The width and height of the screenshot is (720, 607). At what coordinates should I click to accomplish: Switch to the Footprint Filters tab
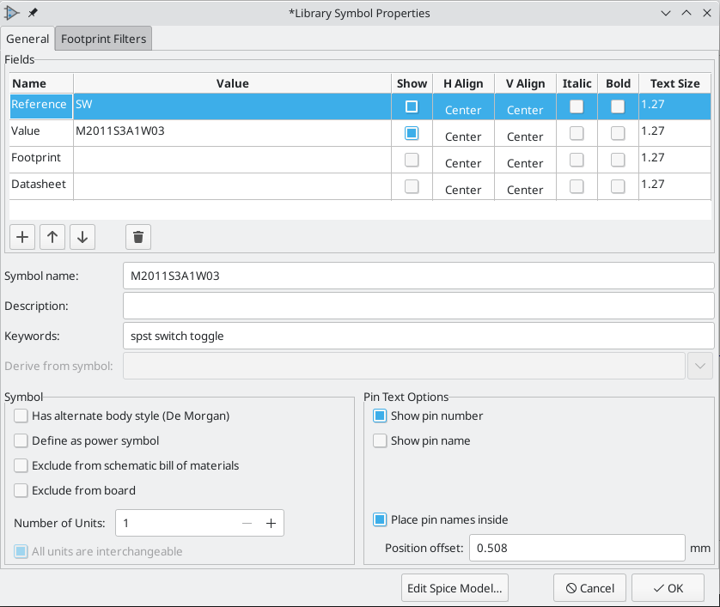point(104,39)
